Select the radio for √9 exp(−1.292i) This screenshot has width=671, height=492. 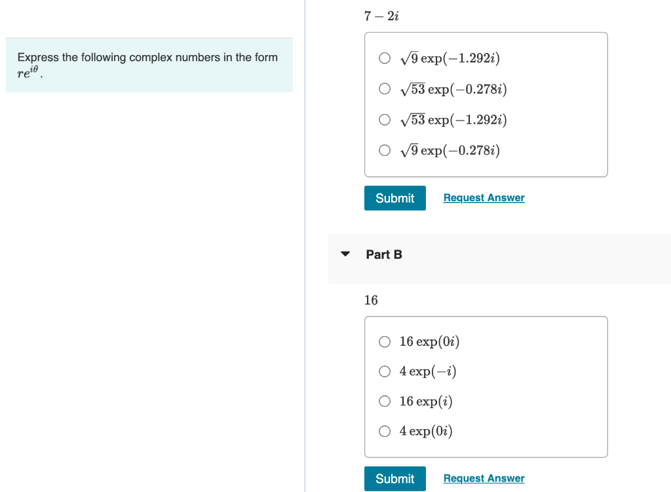[x=385, y=58]
